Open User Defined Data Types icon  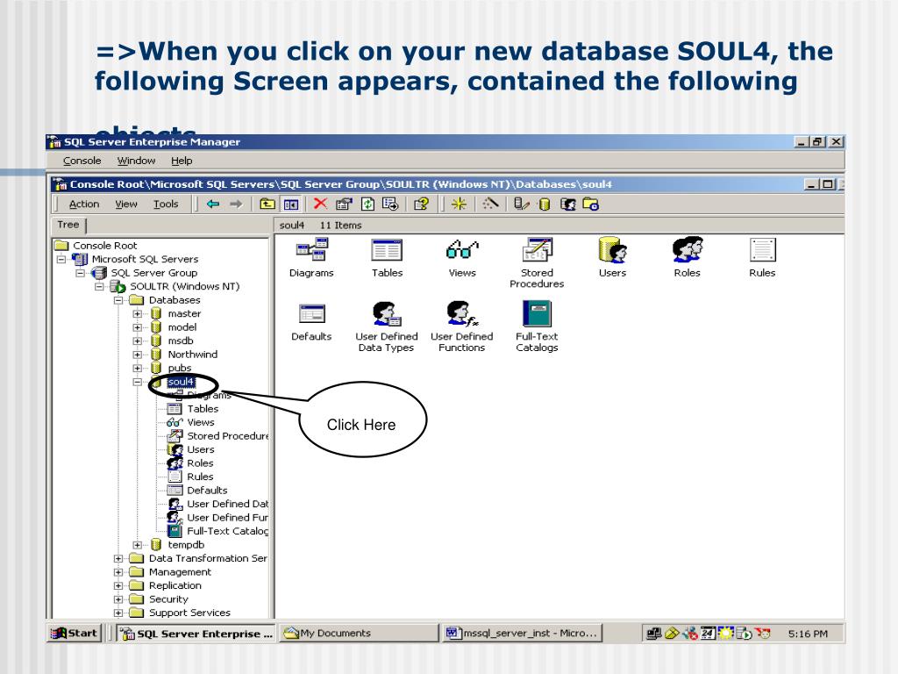[387, 314]
